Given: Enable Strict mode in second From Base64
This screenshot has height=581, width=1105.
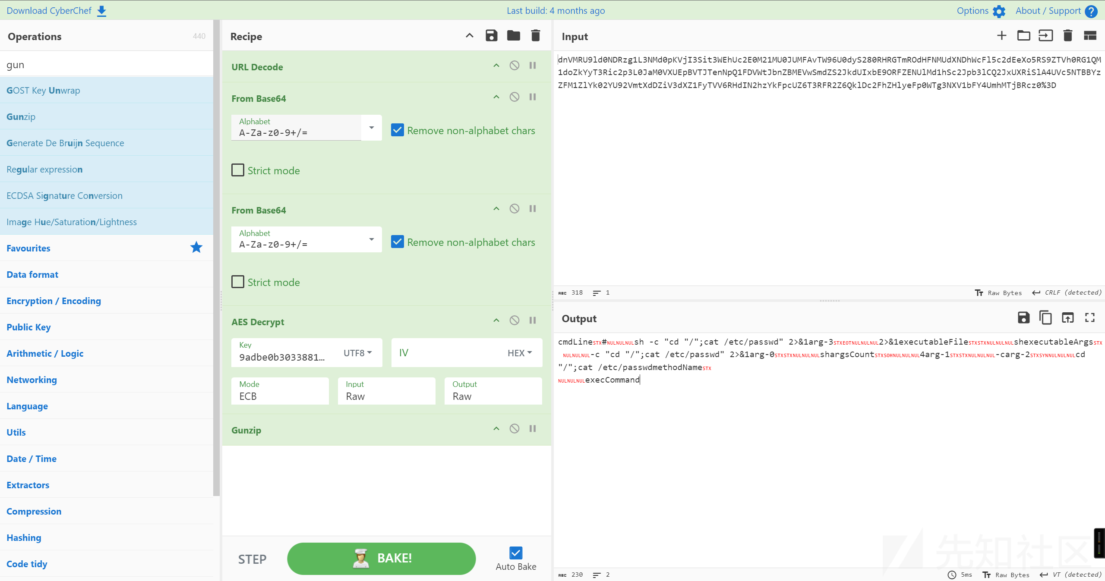Looking at the screenshot, I should coord(238,282).
